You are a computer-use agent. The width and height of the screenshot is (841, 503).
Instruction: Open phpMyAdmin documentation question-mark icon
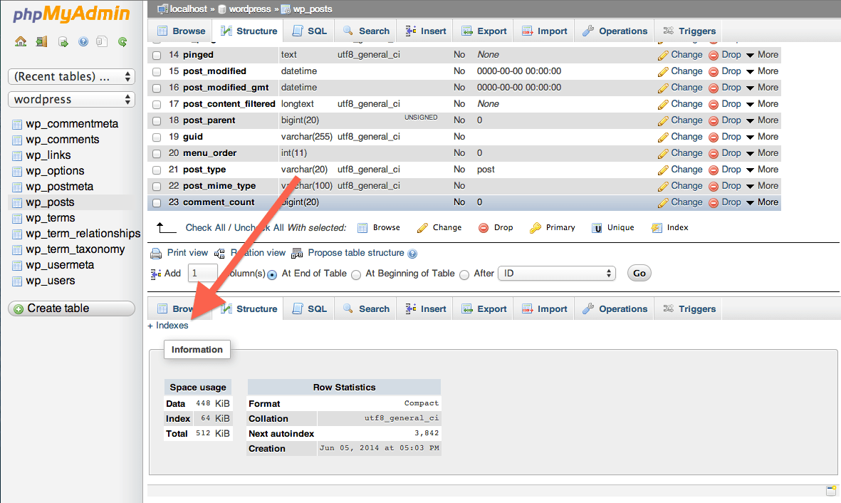tap(83, 41)
